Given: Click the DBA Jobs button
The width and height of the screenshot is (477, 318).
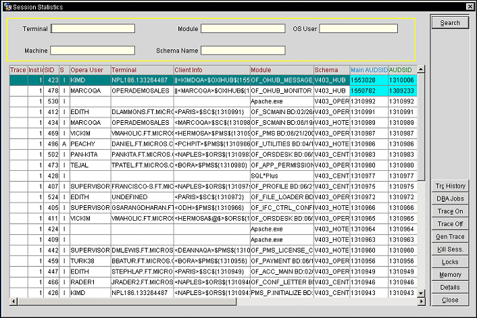Looking at the screenshot, I should tap(450, 198).
